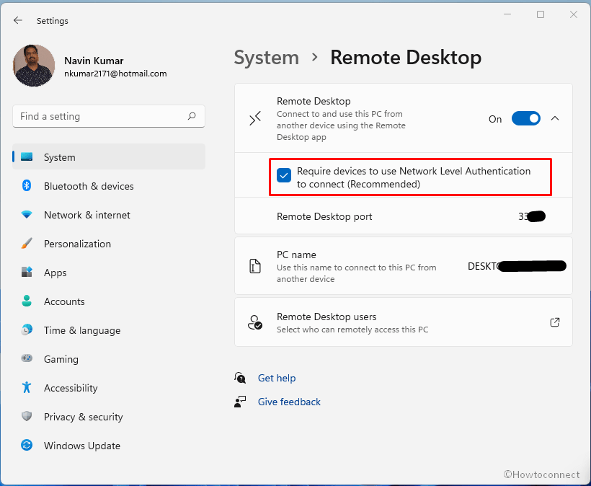Open Navin Kumar's profile picture
Screen dimensions: 591x486
34,66
